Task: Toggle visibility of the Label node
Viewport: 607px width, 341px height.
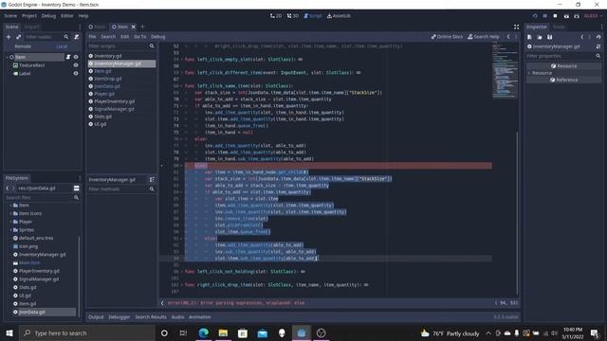Action: pos(76,73)
